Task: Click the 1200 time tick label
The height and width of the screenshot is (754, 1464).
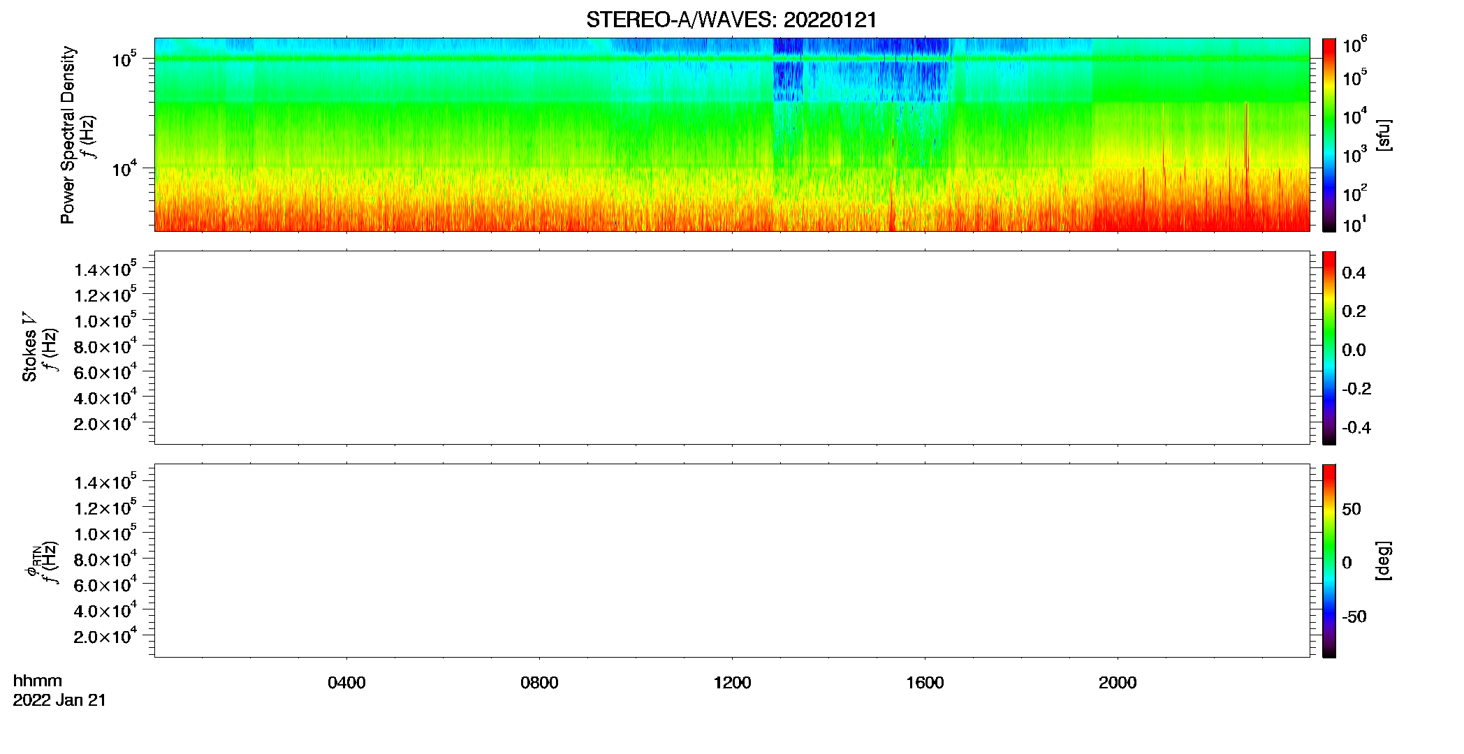Action: tap(732, 683)
